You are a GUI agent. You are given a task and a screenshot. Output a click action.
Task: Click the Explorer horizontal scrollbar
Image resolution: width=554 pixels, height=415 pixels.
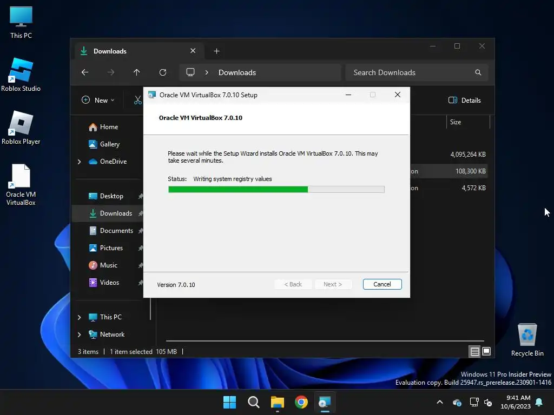(x=325, y=341)
